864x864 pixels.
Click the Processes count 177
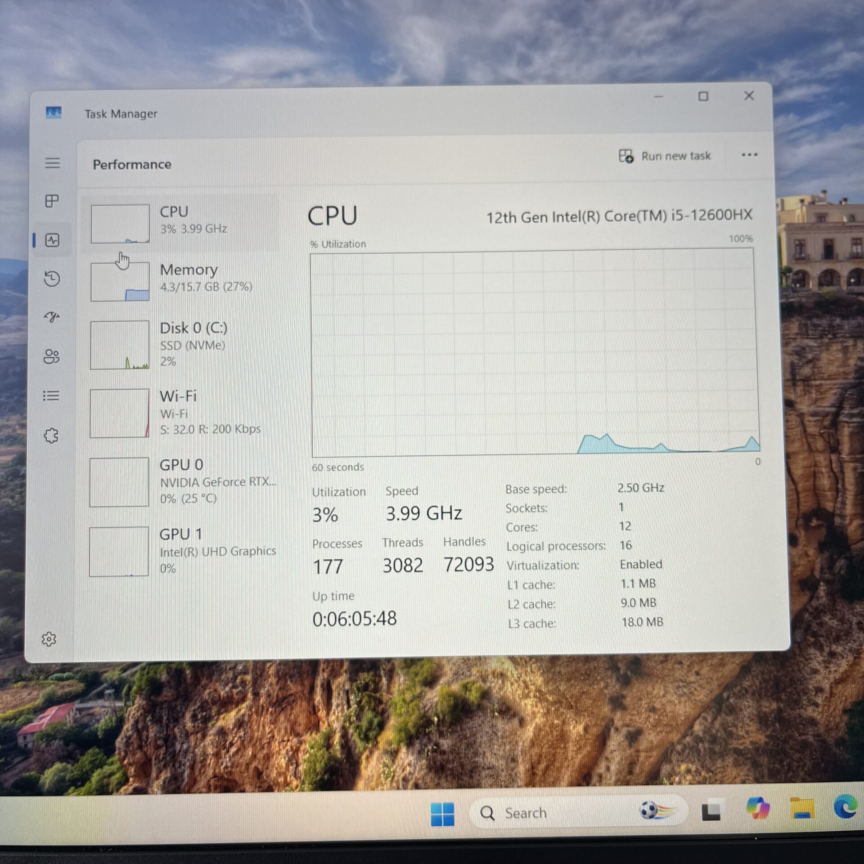(x=328, y=567)
